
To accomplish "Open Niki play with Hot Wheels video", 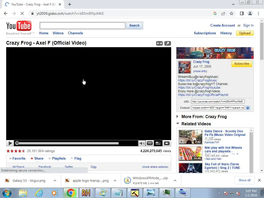I will (x=223, y=150).
